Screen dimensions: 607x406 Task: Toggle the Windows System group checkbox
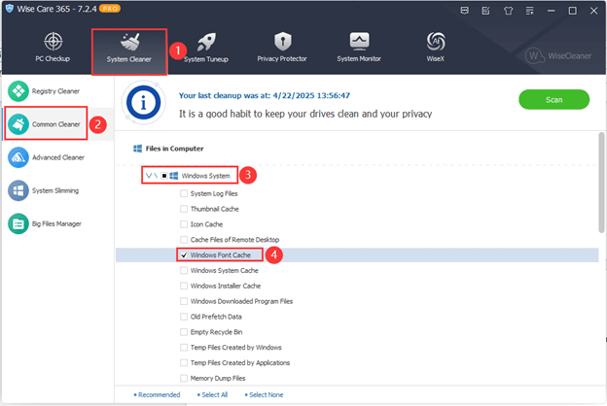[x=164, y=176]
